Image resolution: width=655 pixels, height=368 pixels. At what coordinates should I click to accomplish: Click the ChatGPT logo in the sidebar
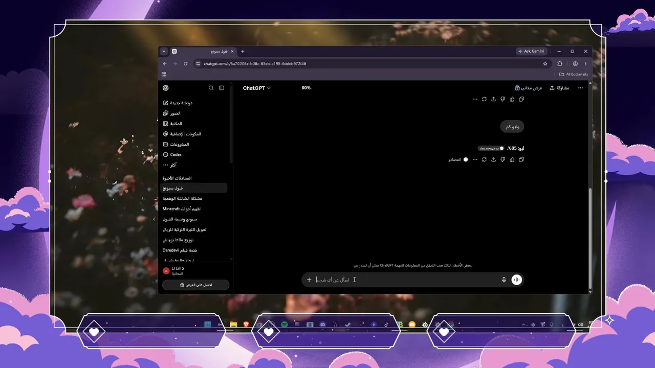(x=165, y=88)
